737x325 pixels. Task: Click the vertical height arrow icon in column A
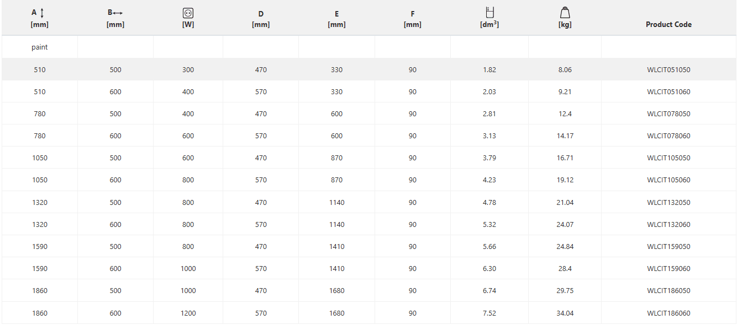42,12
